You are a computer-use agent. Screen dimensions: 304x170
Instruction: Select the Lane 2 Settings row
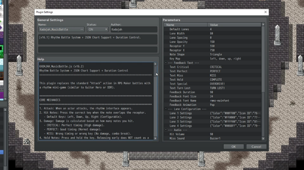(x=212, y=117)
